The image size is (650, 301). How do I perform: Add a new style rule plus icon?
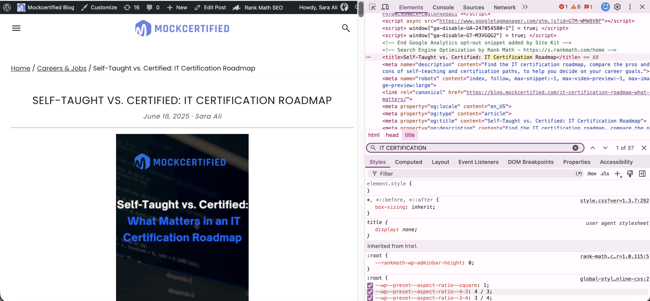point(617,174)
